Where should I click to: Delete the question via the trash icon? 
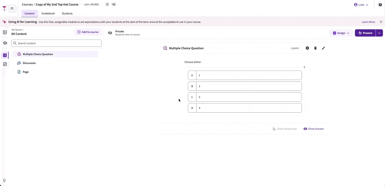(315, 48)
